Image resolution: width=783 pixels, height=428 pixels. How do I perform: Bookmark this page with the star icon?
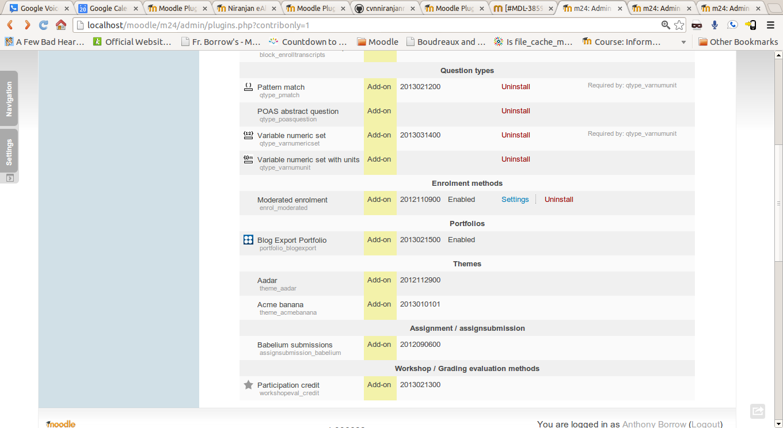(x=679, y=25)
